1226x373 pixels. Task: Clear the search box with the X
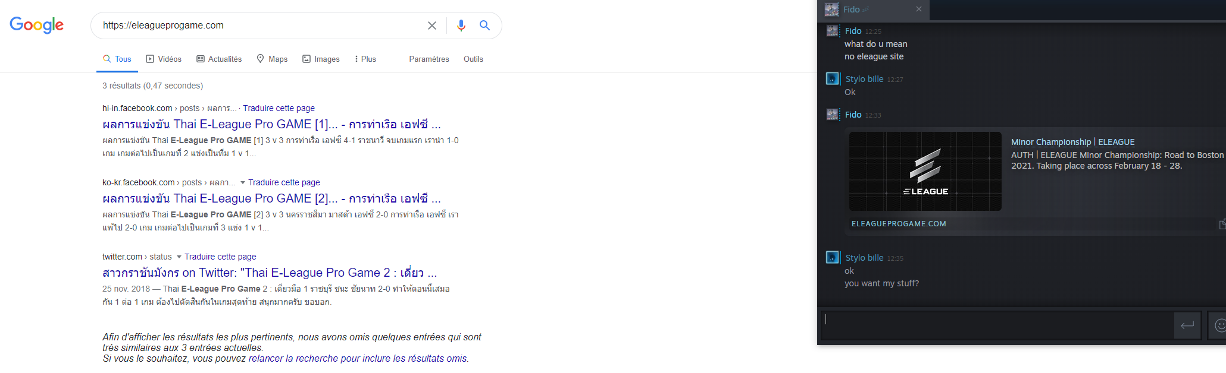coord(432,26)
